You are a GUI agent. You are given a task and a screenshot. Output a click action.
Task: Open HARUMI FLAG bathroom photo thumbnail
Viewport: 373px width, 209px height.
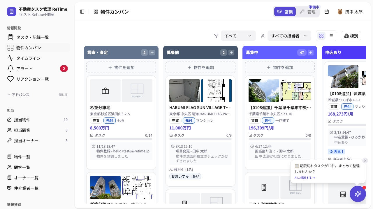coord(184,91)
